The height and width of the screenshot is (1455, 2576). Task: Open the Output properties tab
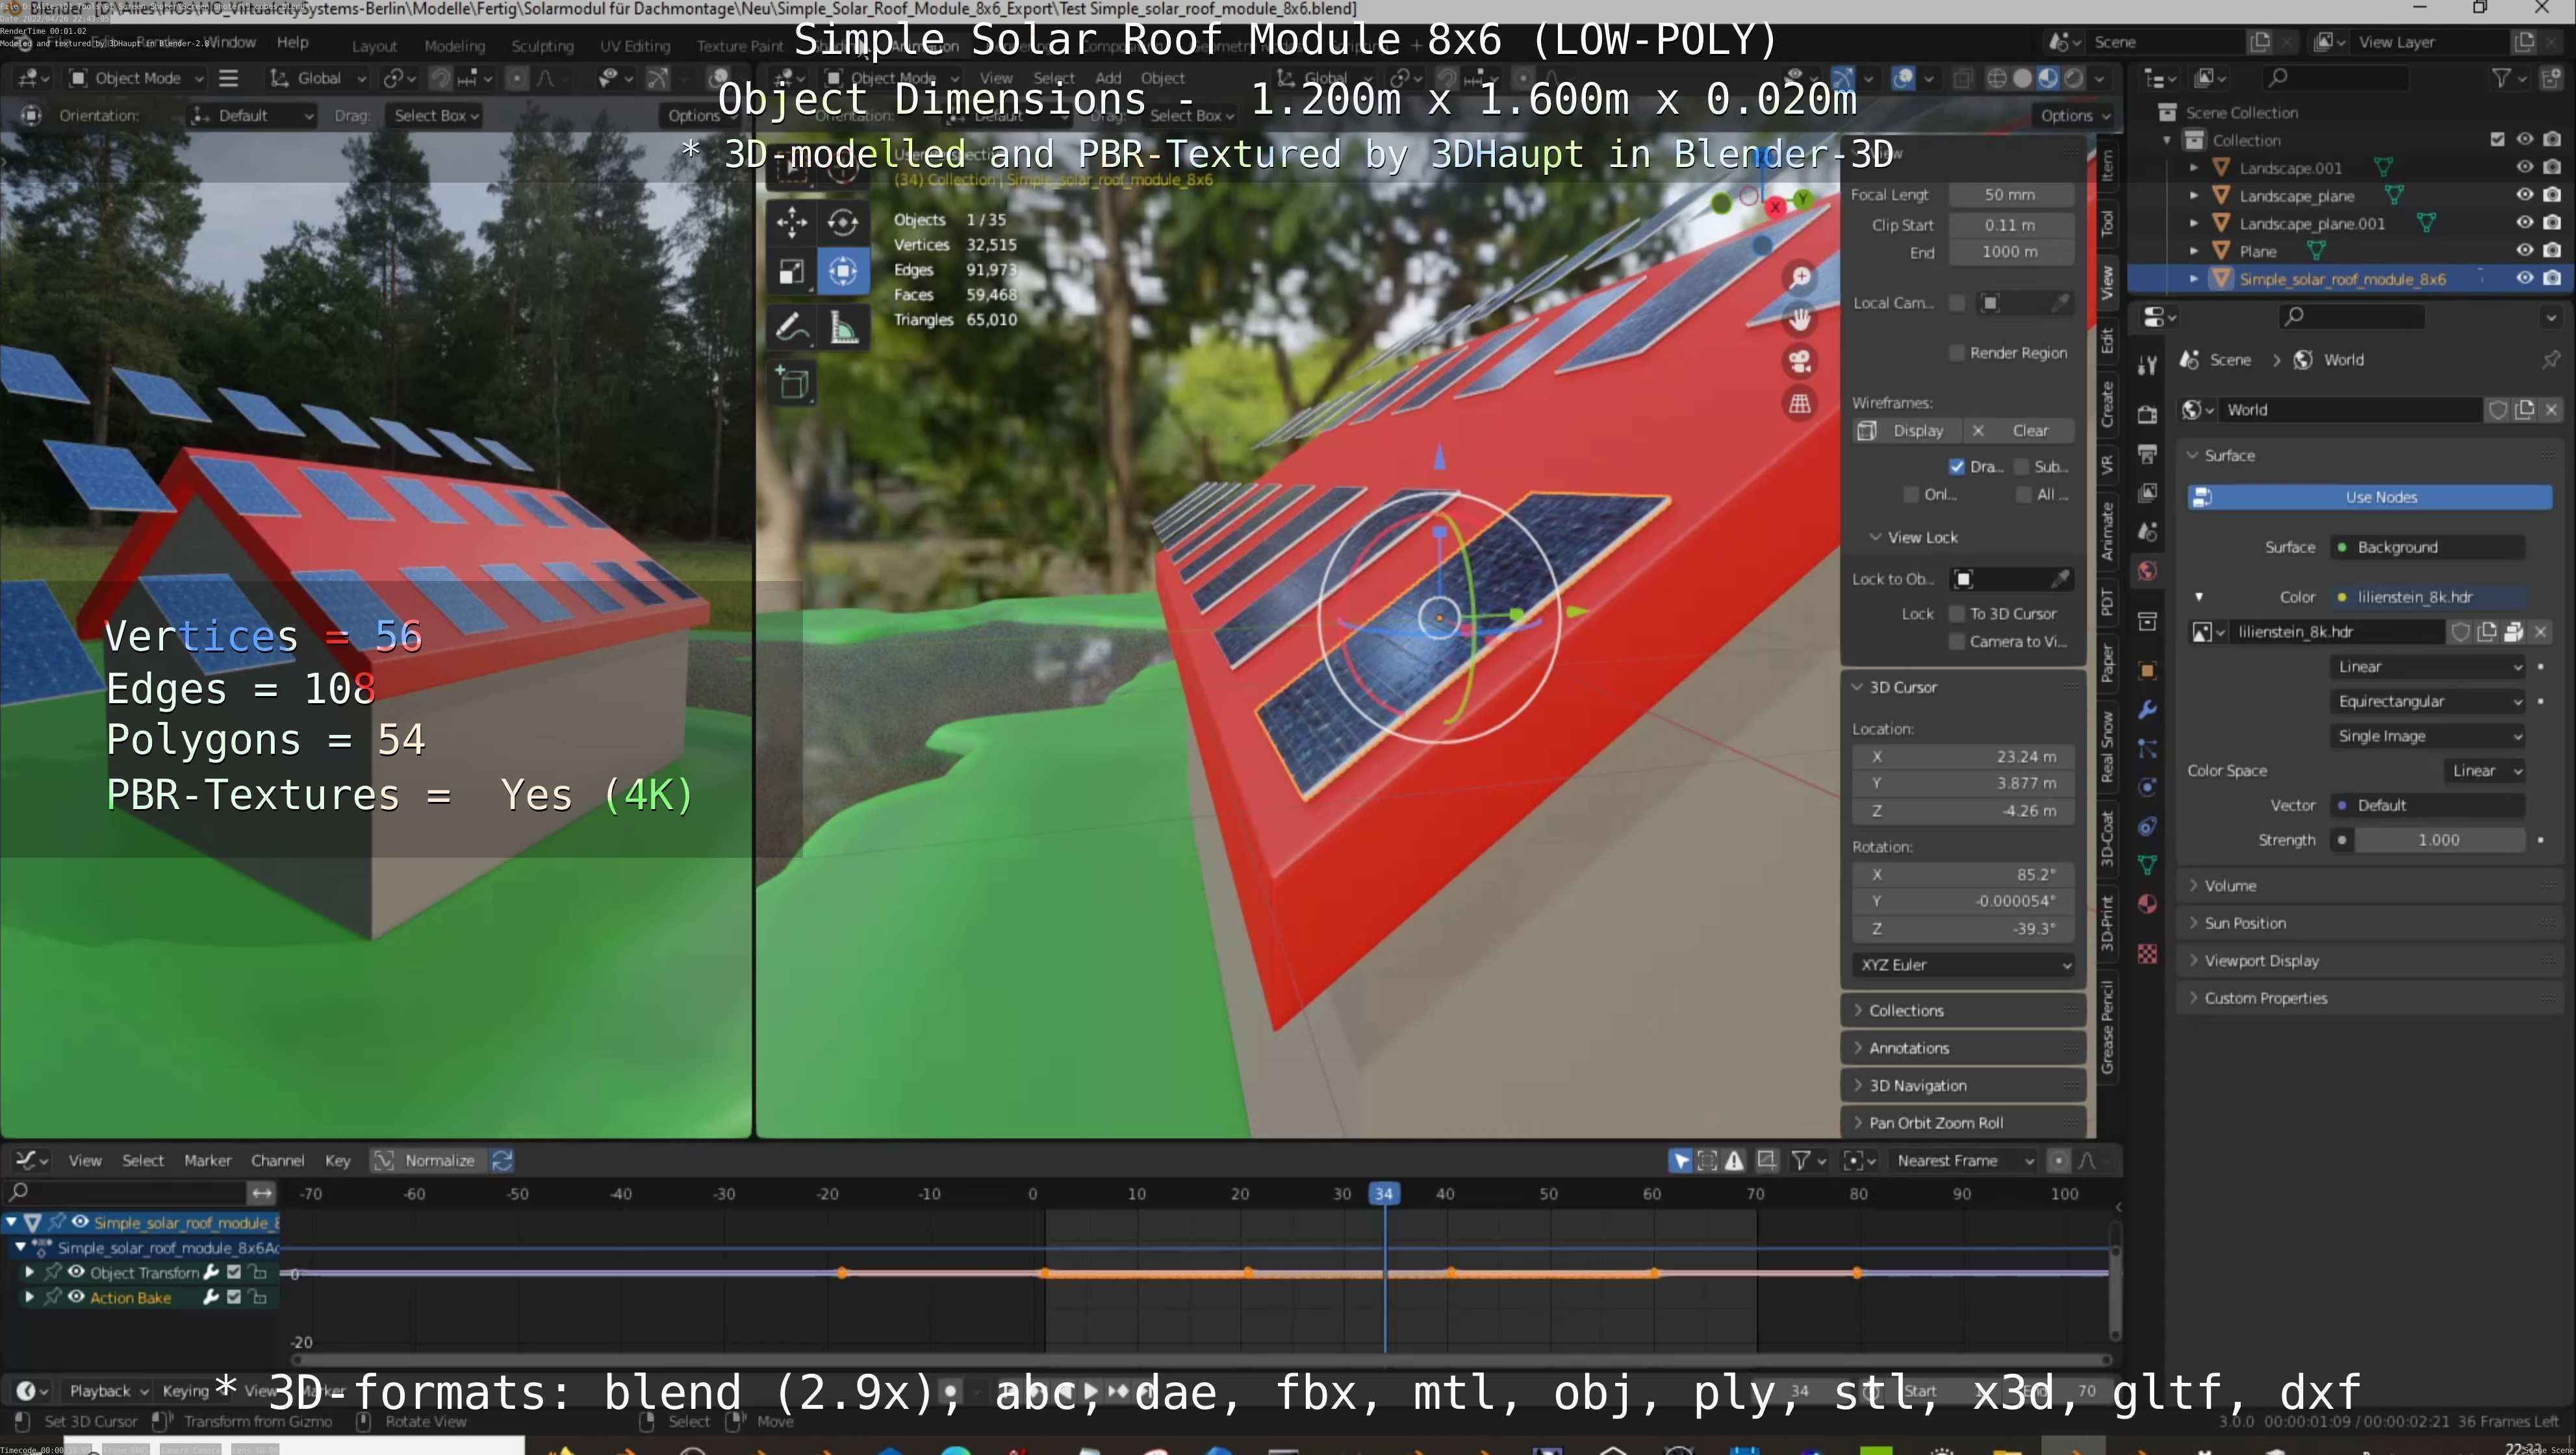click(2147, 453)
